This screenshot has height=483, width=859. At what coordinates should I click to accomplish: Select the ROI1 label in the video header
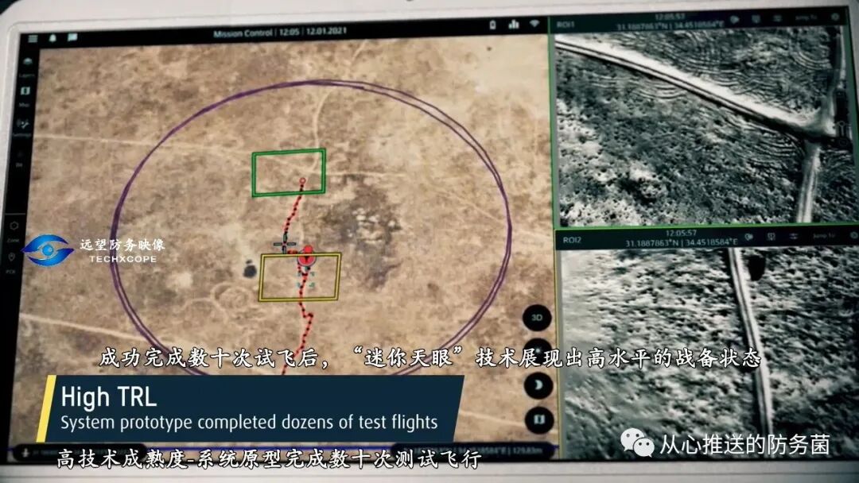[566, 25]
